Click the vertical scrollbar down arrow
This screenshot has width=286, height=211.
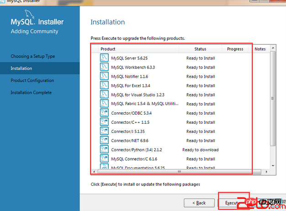click(x=273, y=166)
